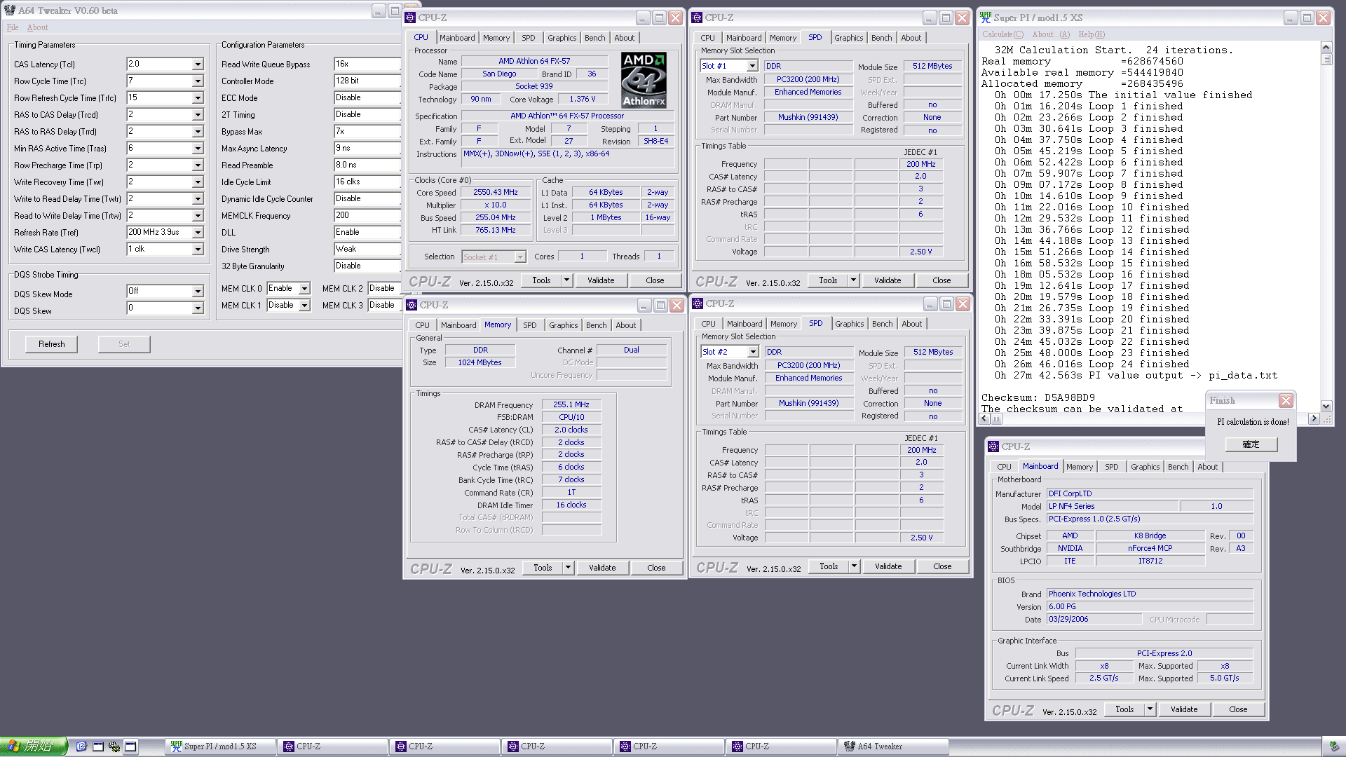
Task: Switch to Memory tab in the Motherboard CPU-Z window
Action: tap(1080, 467)
